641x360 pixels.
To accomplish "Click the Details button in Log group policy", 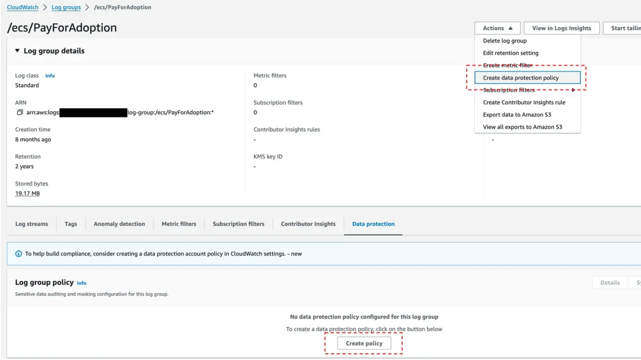I will pos(610,283).
